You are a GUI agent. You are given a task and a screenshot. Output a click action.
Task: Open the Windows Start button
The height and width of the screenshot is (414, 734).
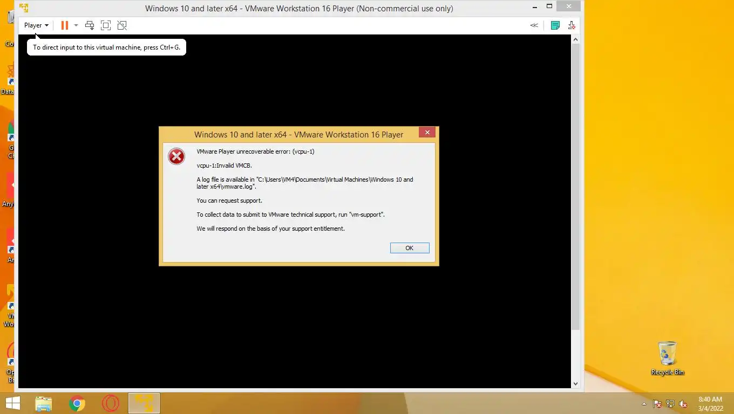pyautogui.click(x=12, y=403)
